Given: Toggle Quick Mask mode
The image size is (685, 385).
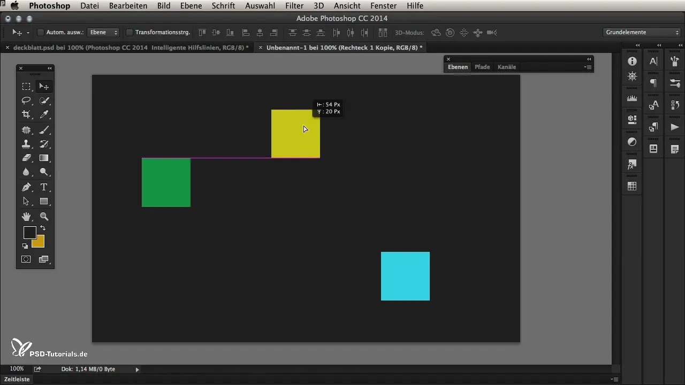Looking at the screenshot, I should click(26, 259).
